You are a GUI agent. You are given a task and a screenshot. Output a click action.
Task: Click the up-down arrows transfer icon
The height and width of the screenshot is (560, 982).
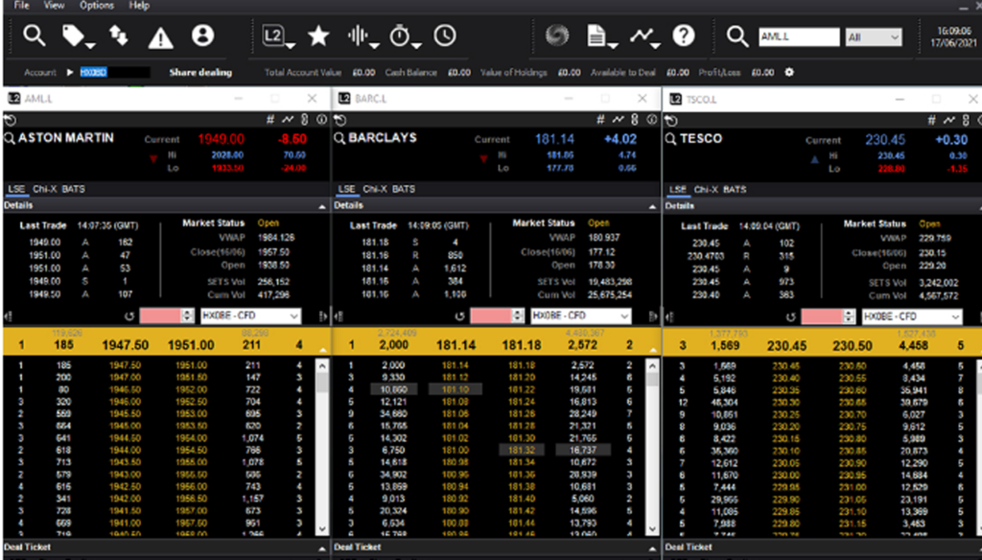click(x=118, y=35)
